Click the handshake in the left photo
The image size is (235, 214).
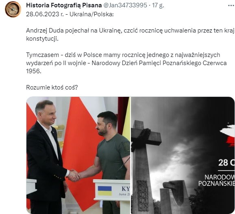74,175
